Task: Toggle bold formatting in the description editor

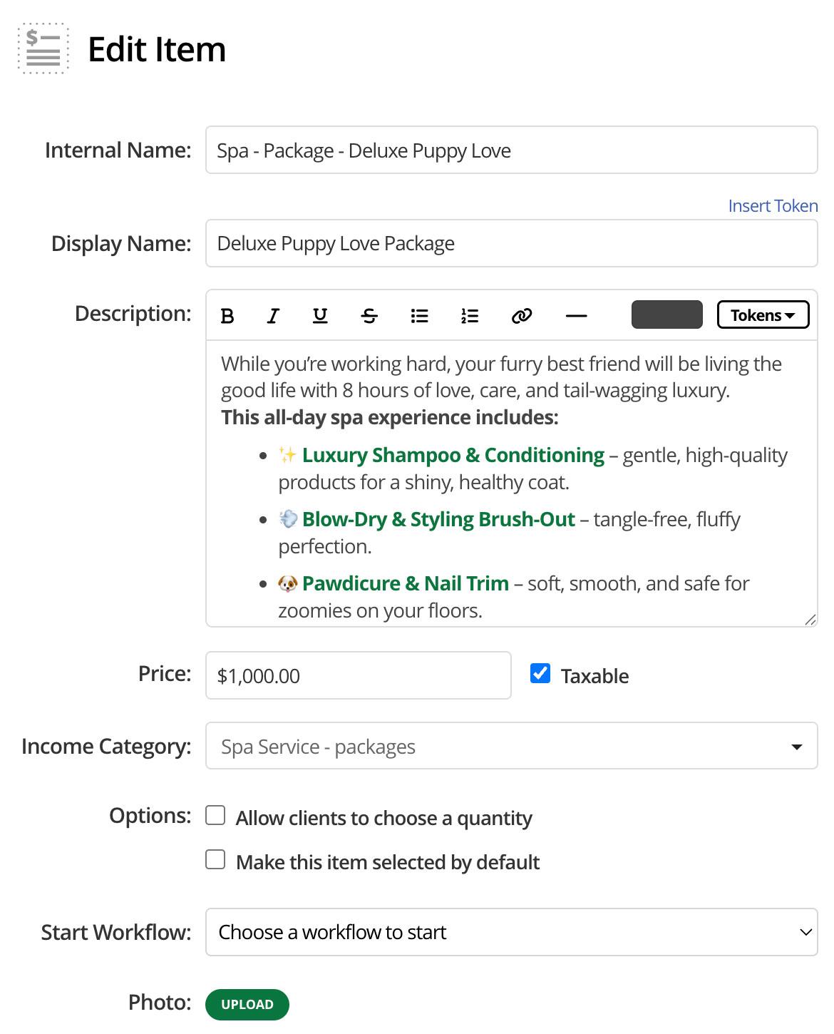Action: coord(227,316)
